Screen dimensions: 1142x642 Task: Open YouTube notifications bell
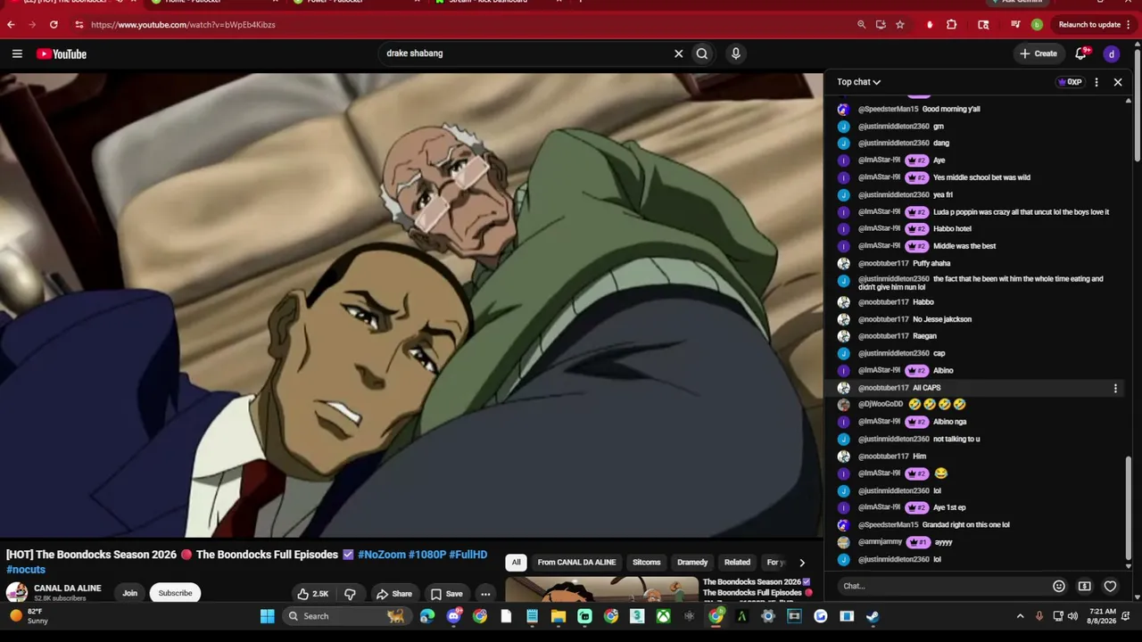coord(1080,53)
